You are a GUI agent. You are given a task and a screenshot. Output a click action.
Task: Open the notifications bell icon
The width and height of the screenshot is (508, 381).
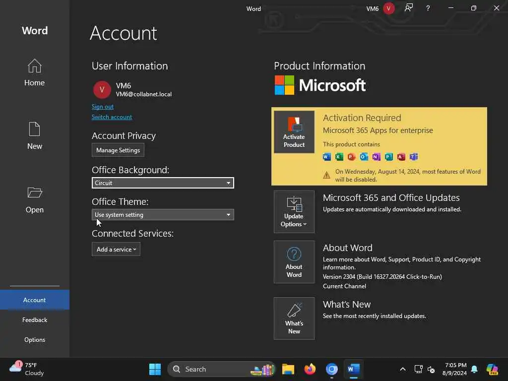pos(474,369)
